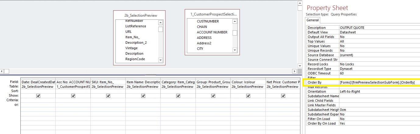Screen dimensions: 420x134
Task: Click the 2b_SelectionPreview table title bar
Action: (x=139, y=15)
